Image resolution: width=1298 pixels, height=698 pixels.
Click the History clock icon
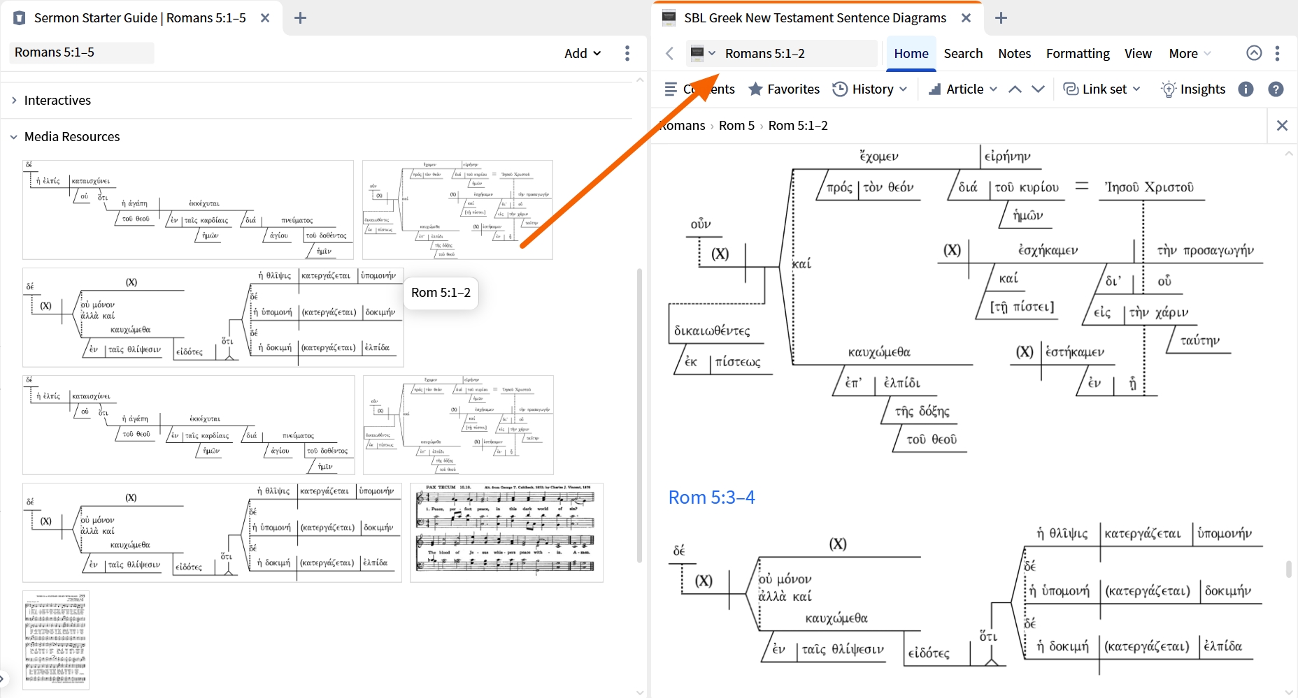pyautogui.click(x=840, y=89)
